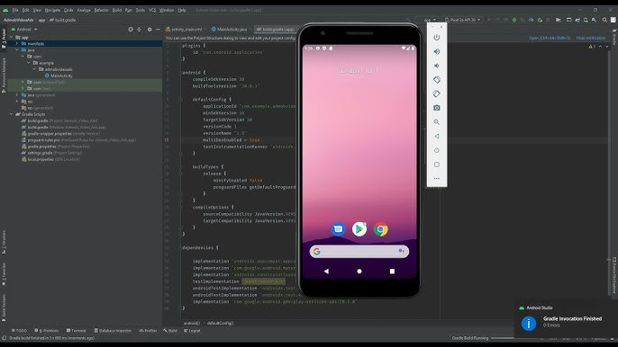Screen dimensions: 618x347
Task: Tap phone's on-screen home button
Action: (359, 271)
